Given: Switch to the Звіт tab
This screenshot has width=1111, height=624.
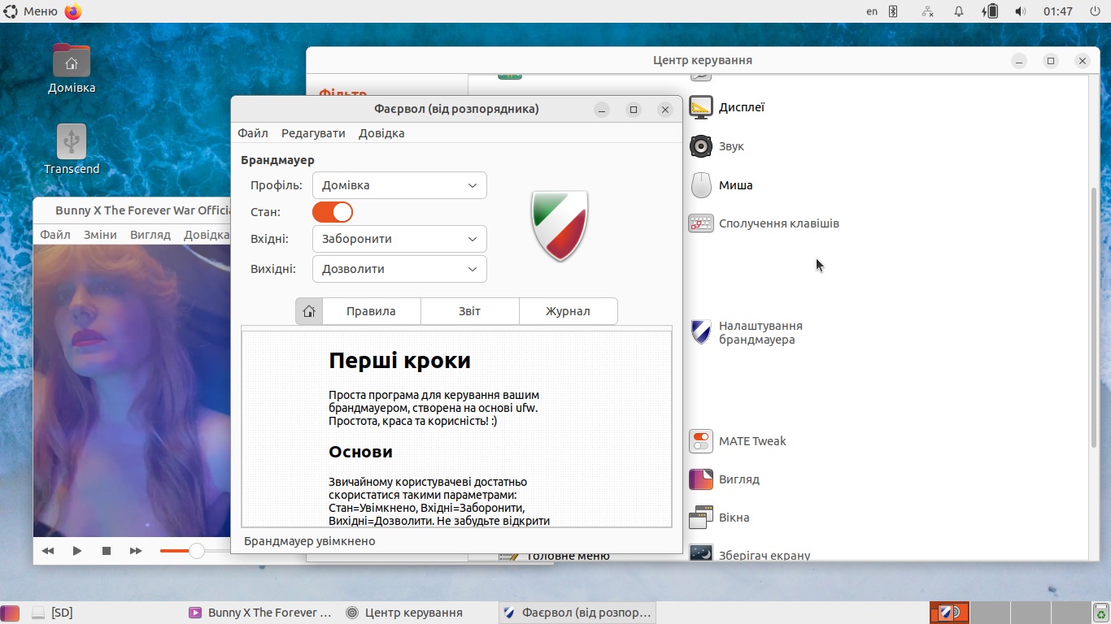Looking at the screenshot, I should 469,311.
